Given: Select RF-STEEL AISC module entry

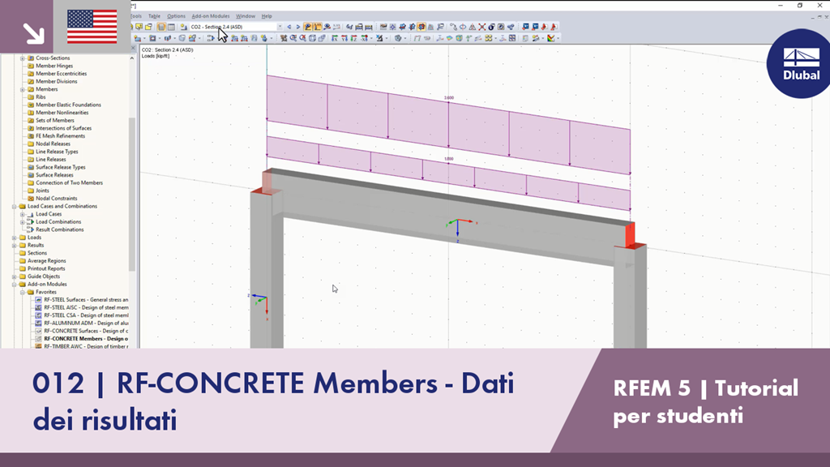Looking at the screenshot, I should [86, 307].
